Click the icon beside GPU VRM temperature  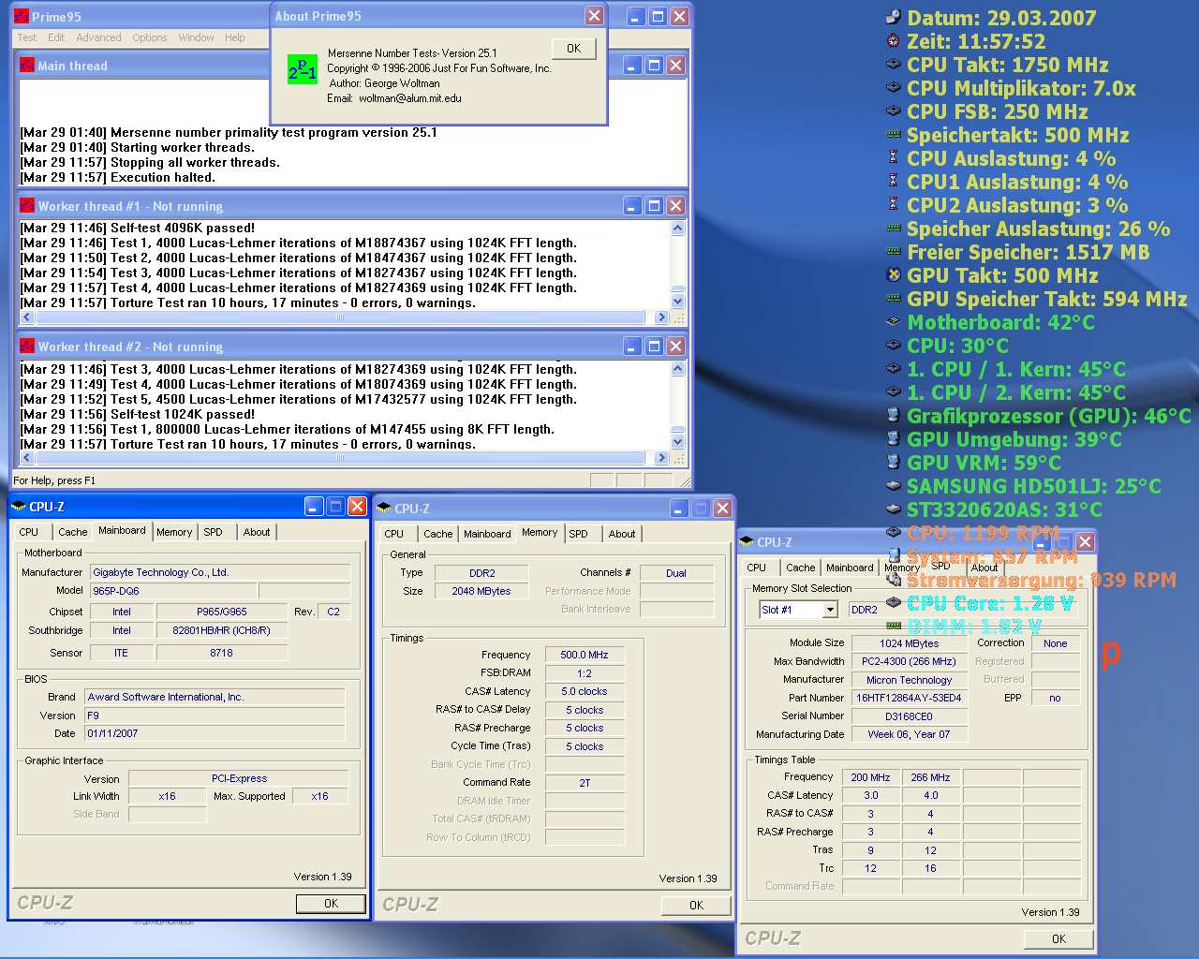pos(893,462)
